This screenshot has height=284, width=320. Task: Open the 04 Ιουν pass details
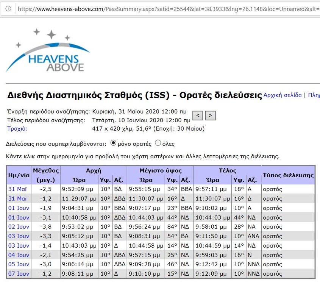coord(19,255)
